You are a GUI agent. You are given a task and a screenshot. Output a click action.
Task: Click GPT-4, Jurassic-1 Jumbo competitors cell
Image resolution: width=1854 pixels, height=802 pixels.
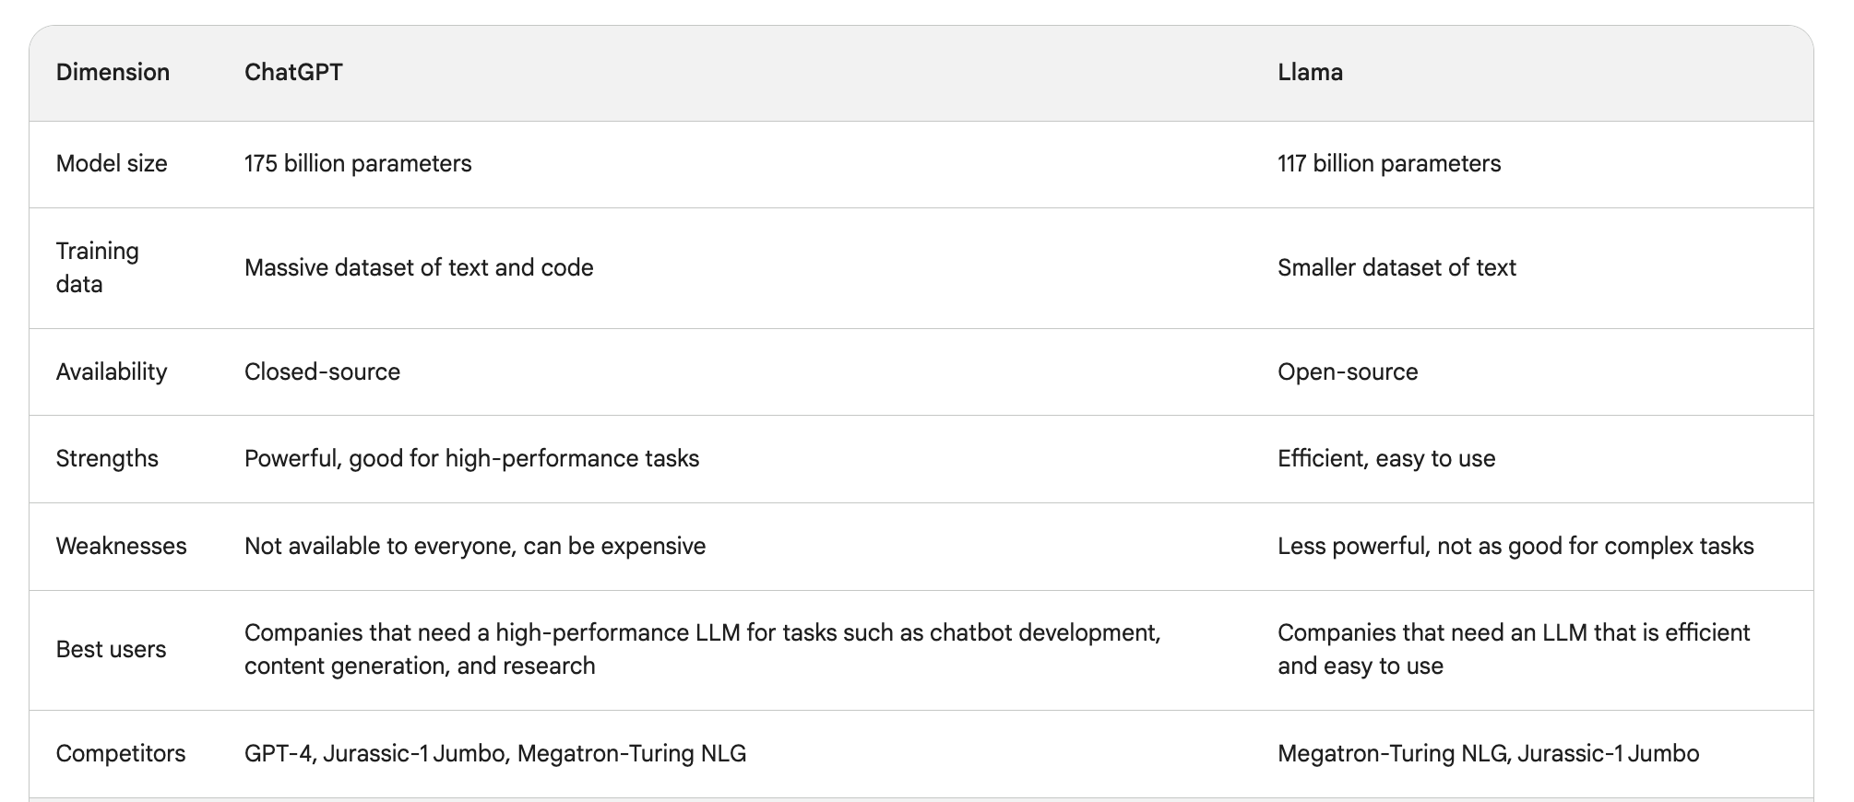tap(495, 753)
